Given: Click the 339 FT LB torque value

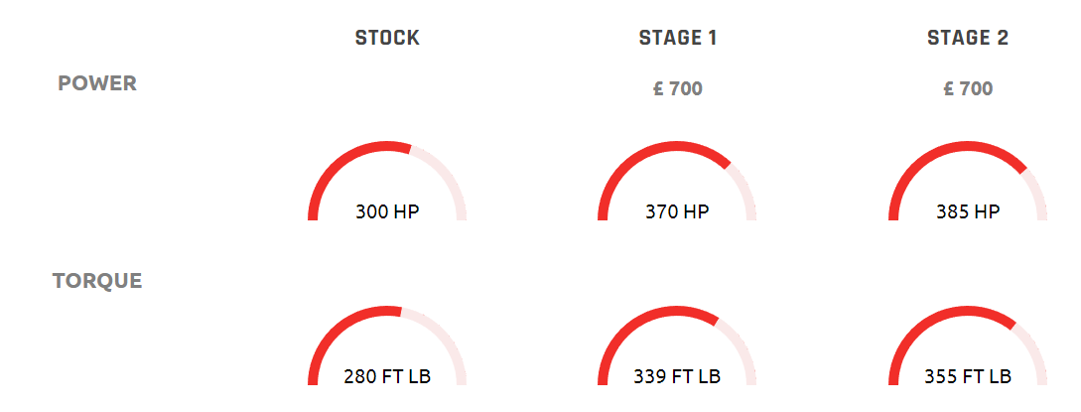Looking at the screenshot, I should pyautogui.click(x=677, y=377).
